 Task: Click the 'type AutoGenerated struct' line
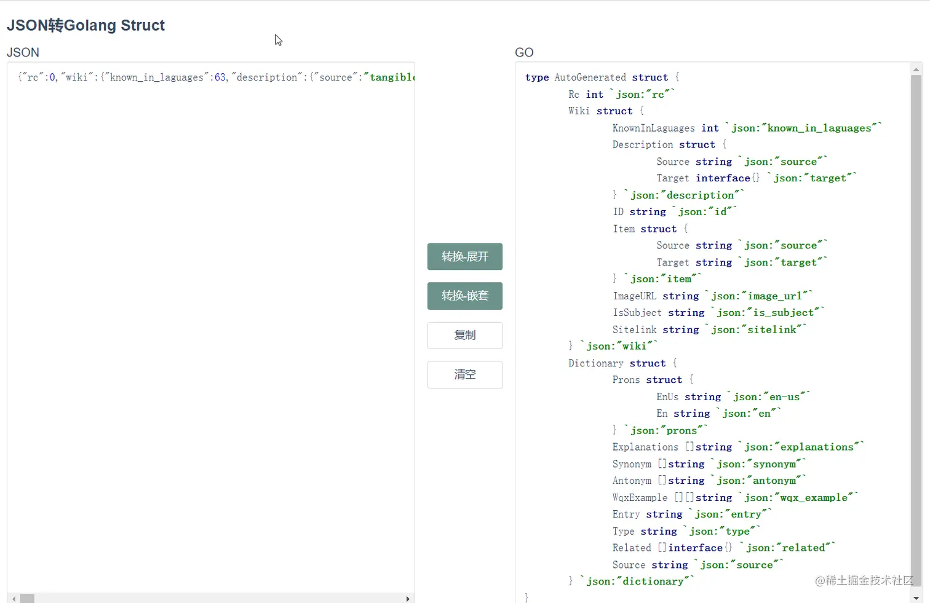coord(602,77)
